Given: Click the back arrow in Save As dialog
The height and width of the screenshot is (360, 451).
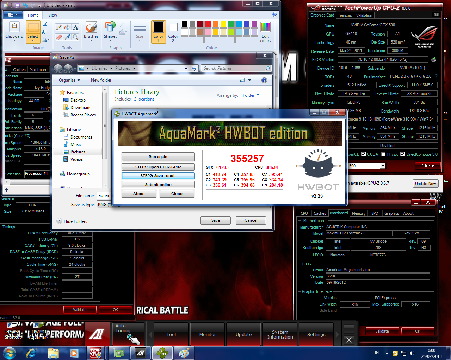Looking at the screenshot, I should pos(58,68).
